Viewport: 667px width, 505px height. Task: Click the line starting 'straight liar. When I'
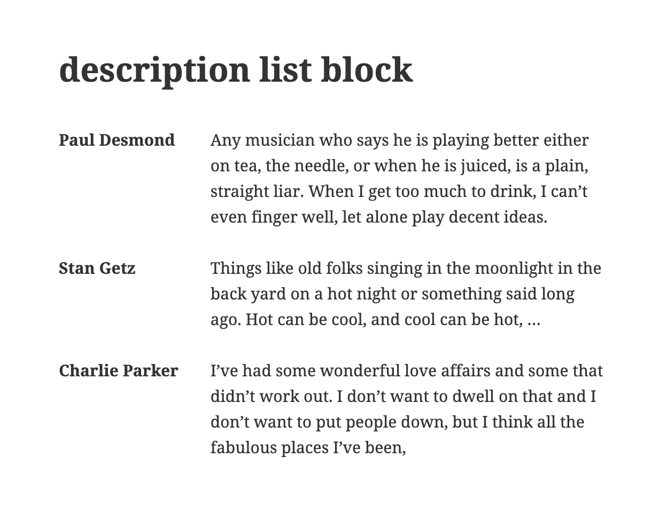pos(399,192)
